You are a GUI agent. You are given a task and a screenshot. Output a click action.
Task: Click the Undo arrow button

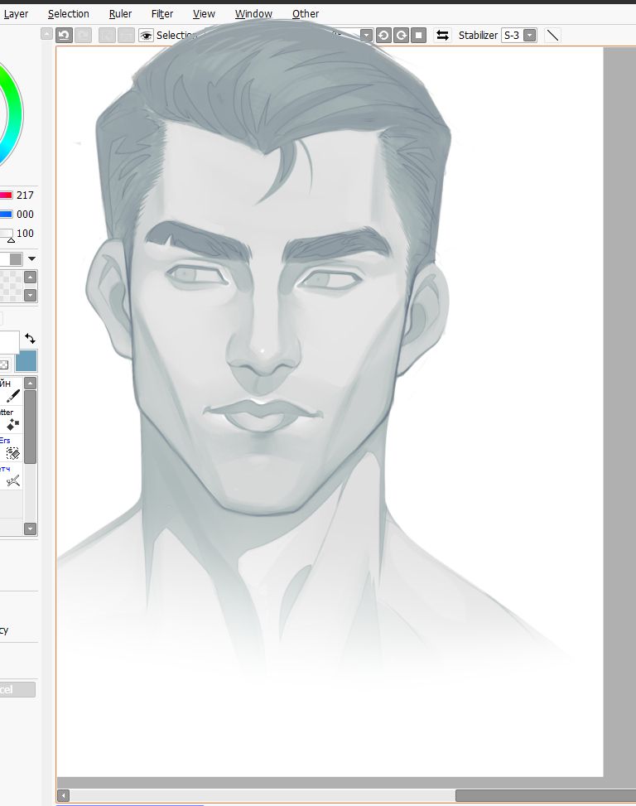coord(64,35)
